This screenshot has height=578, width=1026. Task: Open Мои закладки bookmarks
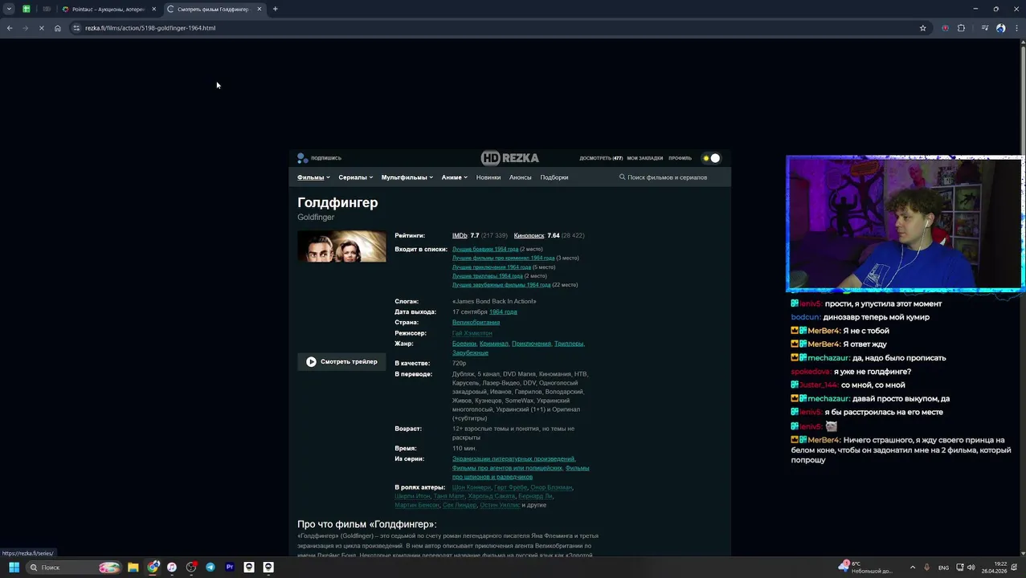click(x=645, y=158)
